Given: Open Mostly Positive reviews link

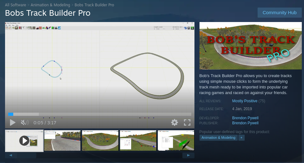Looking at the screenshot, I should (x=245, y=101).
